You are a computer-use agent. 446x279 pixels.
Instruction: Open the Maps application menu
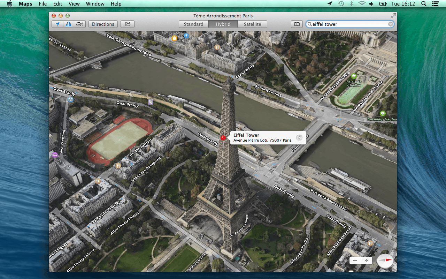pos(25,4)
